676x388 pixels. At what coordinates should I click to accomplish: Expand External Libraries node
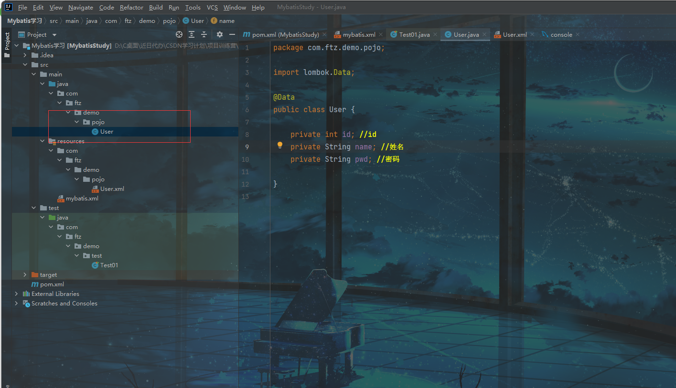16,294
